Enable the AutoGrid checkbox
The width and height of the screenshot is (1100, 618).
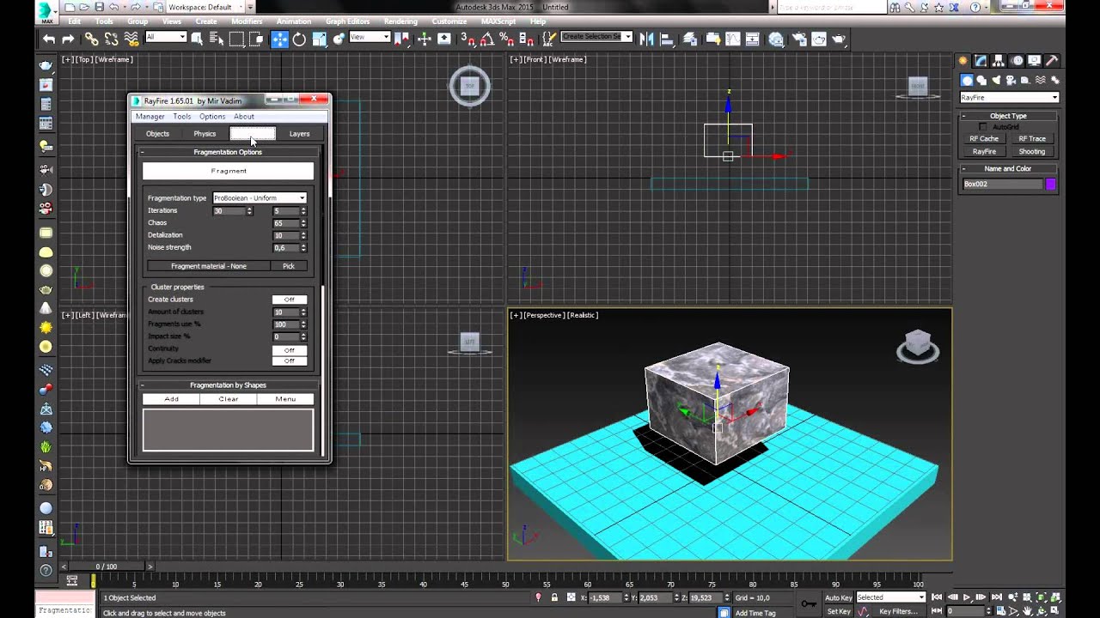[x=983, y=127]
